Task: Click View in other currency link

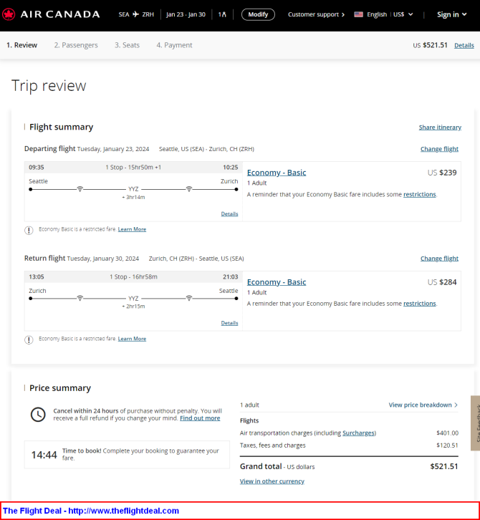Action: coord(272,481)
